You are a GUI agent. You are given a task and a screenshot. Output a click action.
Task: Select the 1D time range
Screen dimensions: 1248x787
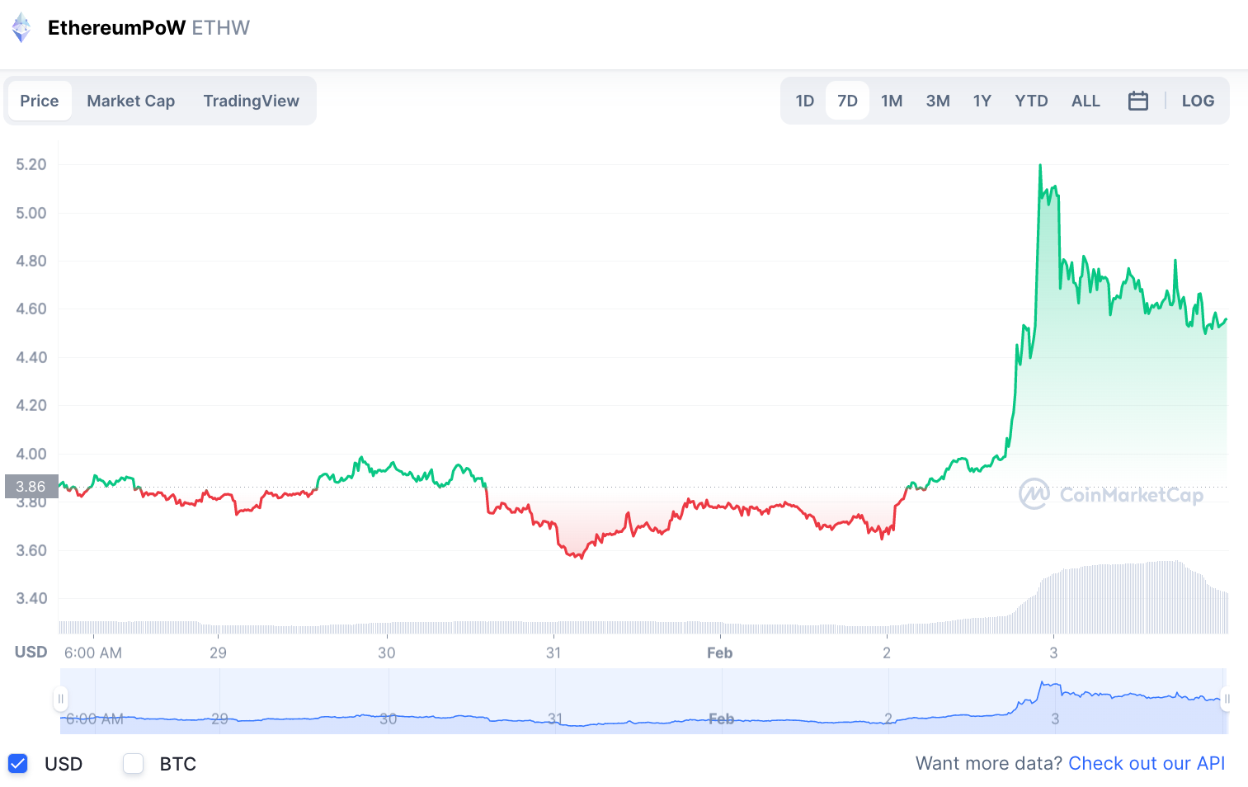tap(805, 101)
